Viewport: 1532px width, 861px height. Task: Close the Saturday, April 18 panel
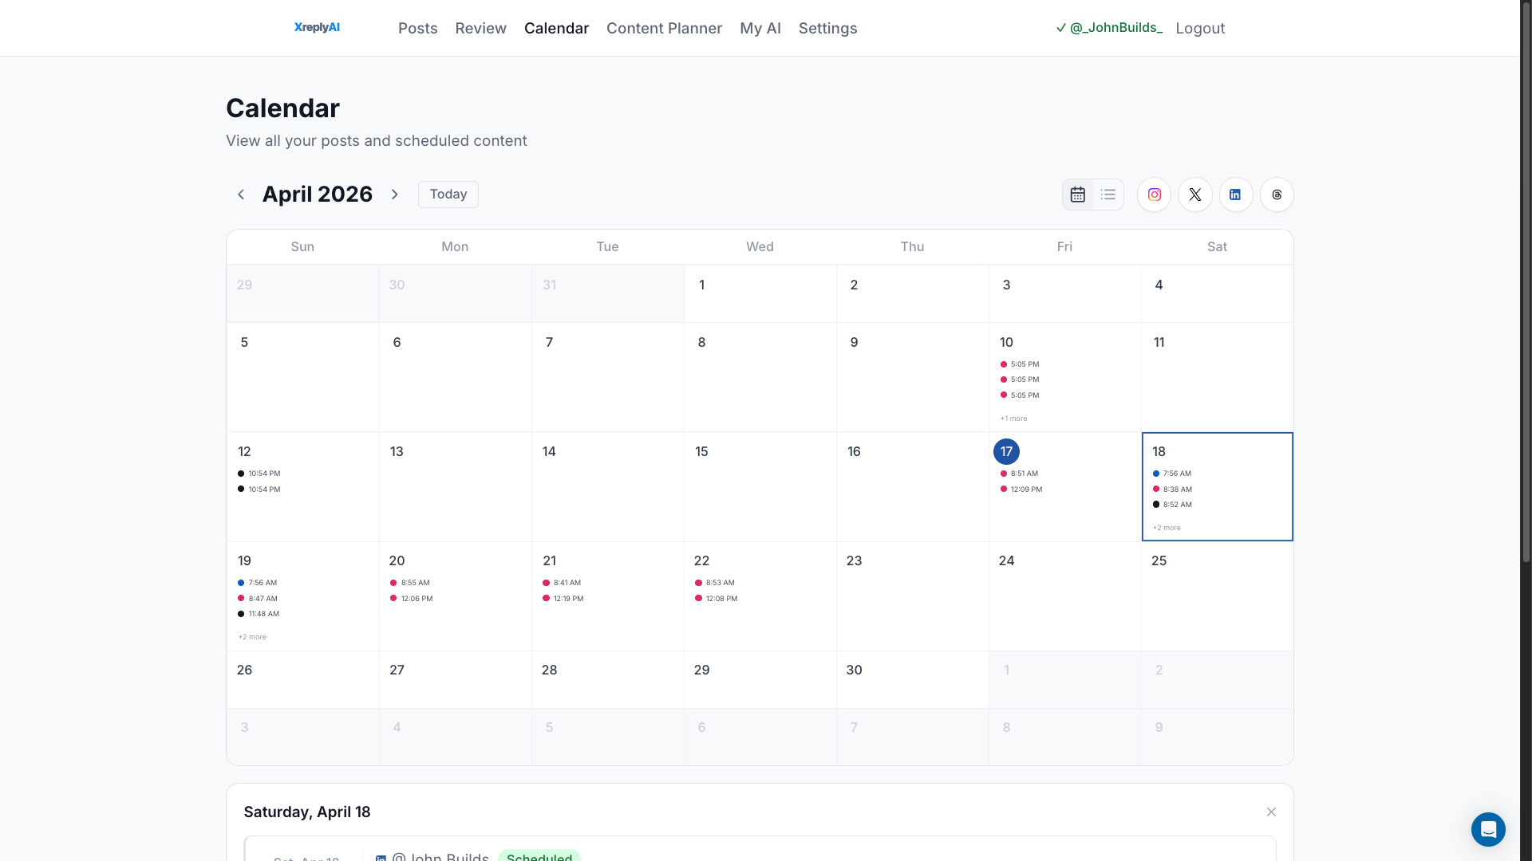click(1271, 812)
